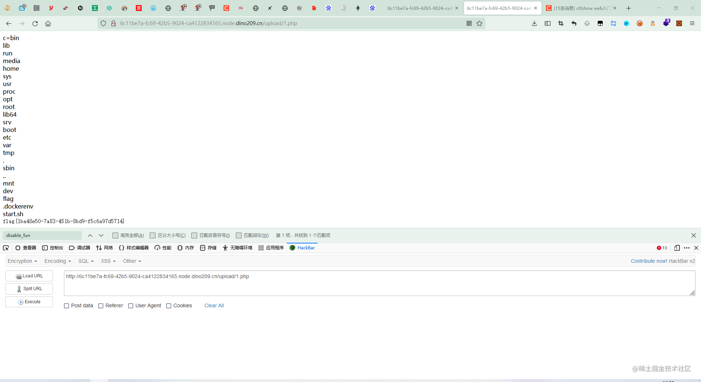Open the red 算 pinned tab
The height and width of the screenshot is (382, 701).
139,8
